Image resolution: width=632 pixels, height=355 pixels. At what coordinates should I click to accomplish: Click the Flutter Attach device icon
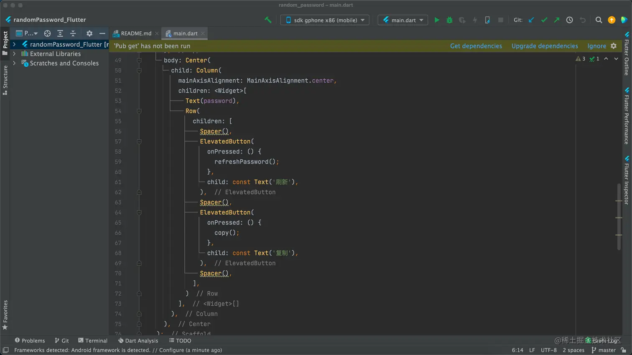487,20
